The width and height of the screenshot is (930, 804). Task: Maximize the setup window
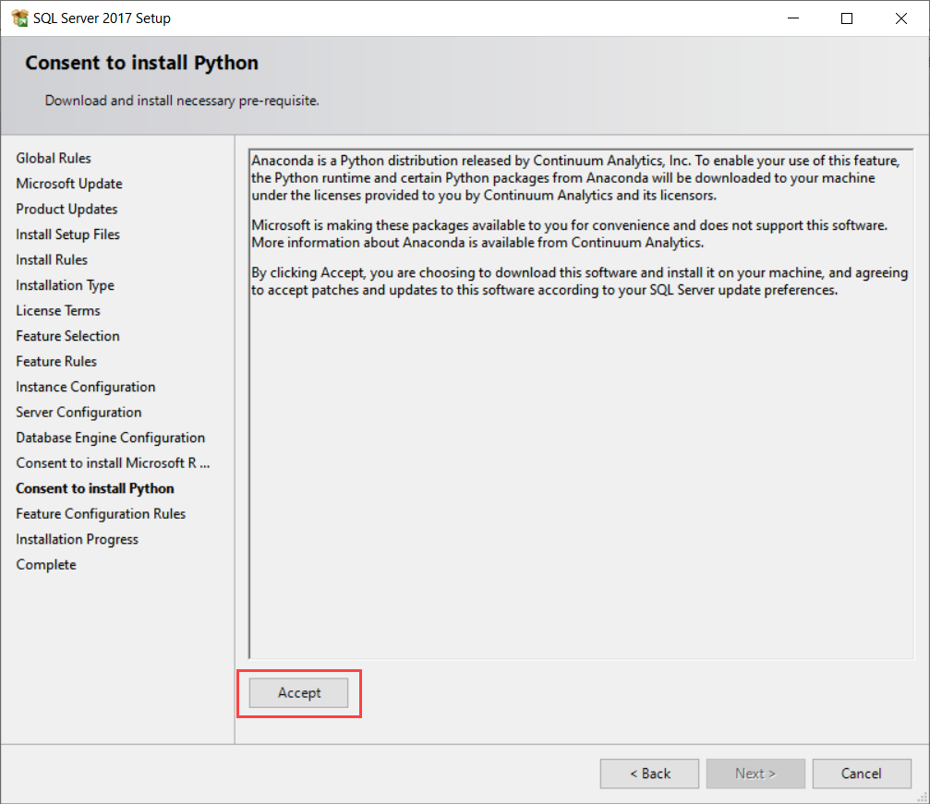click(847, 18)
